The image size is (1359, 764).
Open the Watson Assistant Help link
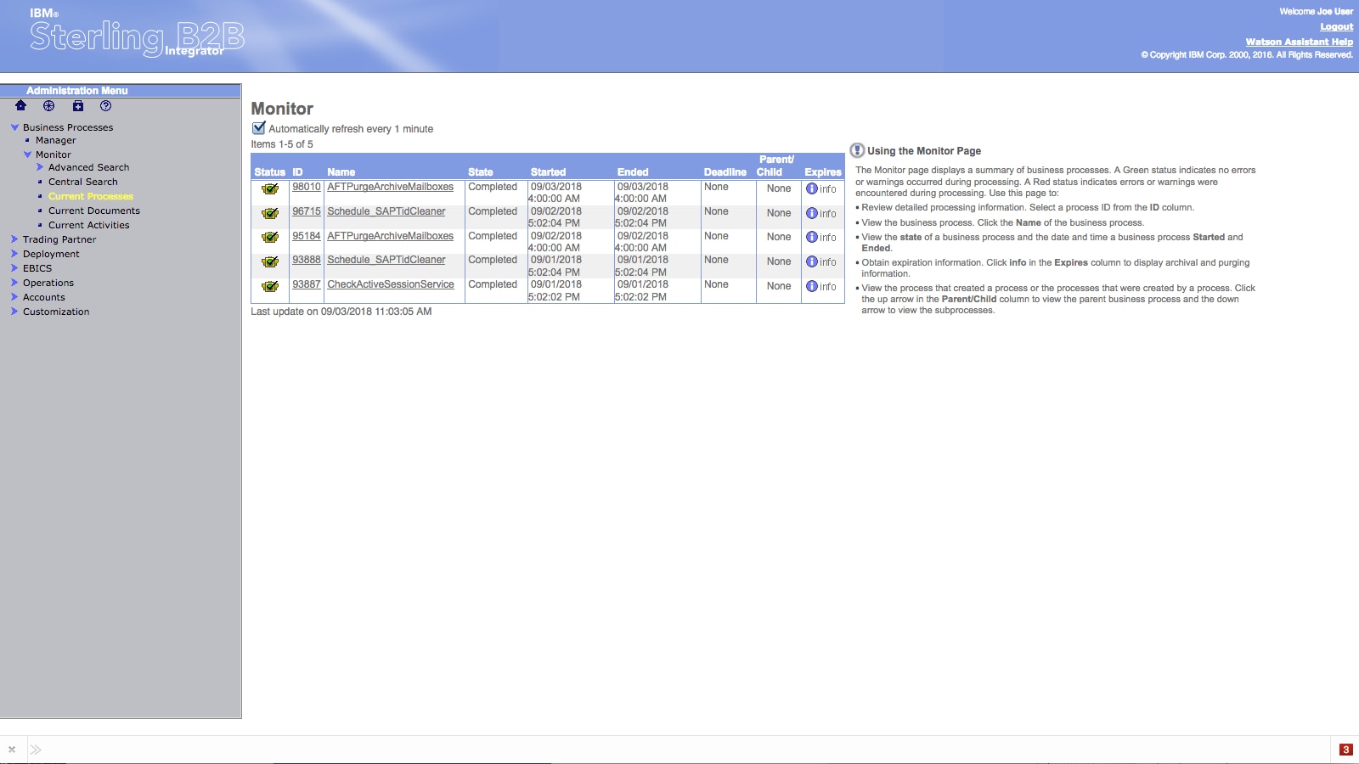pos(1299,42)
